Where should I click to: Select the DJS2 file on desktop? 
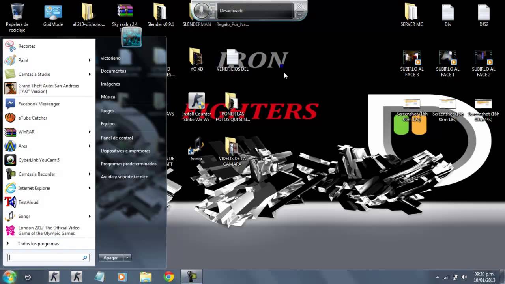click(484, 16)
